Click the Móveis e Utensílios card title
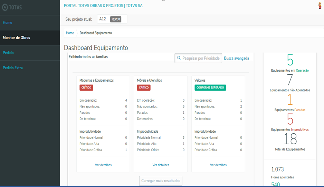This screenshot has width=324, height=187. pyautogui.click(x=150, y=80)
